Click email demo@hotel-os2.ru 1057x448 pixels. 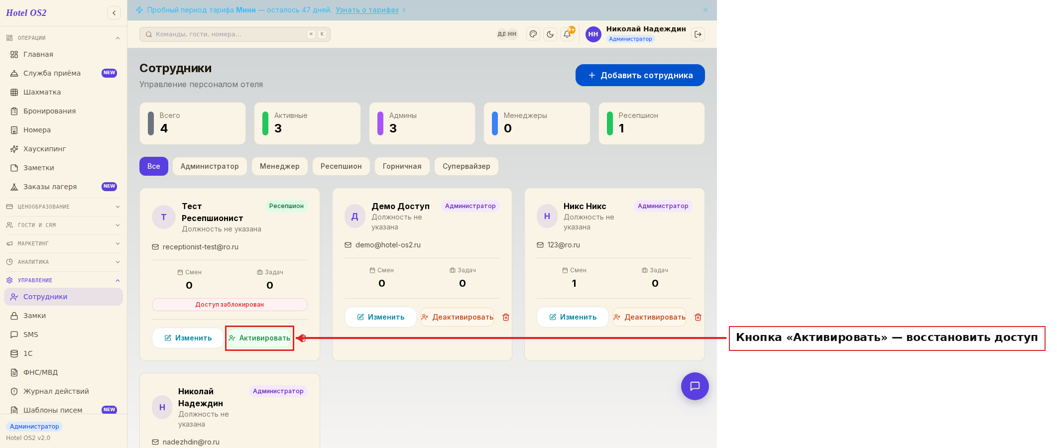(x=388, y=245)
